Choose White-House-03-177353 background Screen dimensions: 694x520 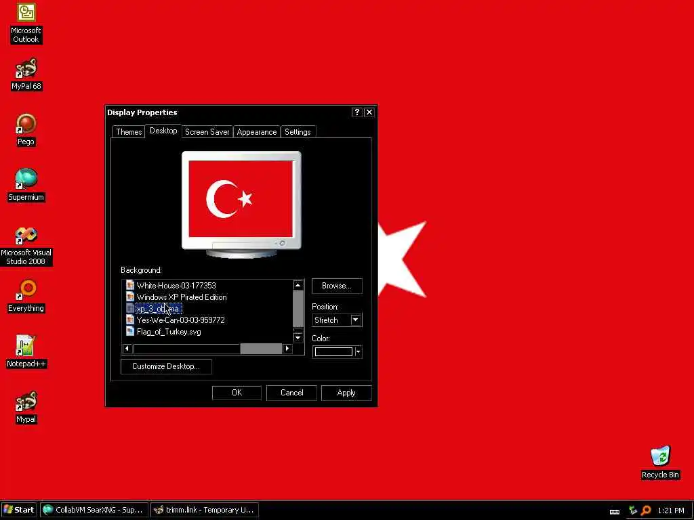point(176,286)
